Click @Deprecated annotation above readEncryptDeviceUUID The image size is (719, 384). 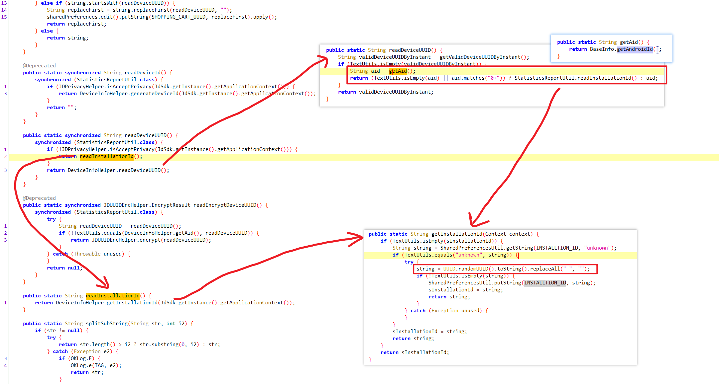coord(39,198)
